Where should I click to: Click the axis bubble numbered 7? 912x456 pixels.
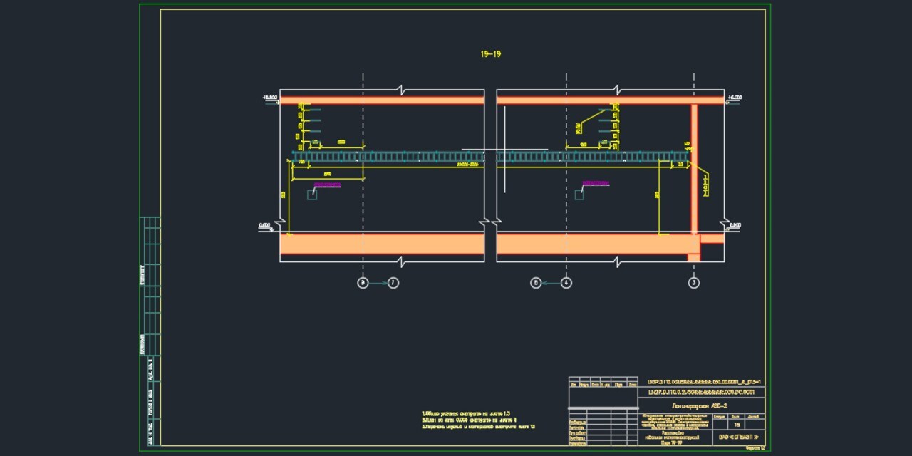pyautogui.click(x=393, y=283)
